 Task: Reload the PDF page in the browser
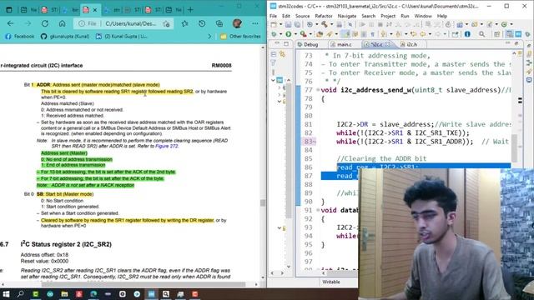pyautogui.click(x=45, y=23)
